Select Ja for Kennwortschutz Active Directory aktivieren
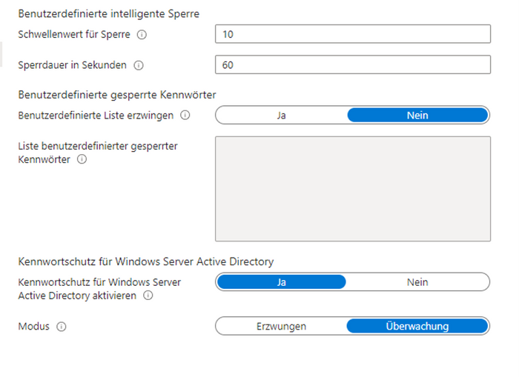The width and height of the screenshot is (519, 377). 281,282
